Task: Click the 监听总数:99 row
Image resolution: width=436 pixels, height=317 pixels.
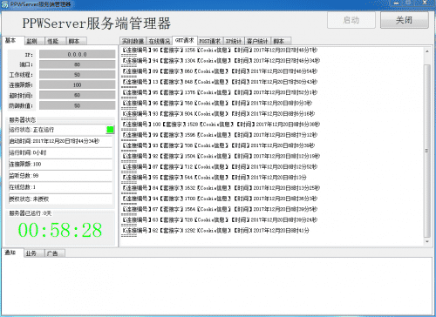Action: tap(60, 176)
